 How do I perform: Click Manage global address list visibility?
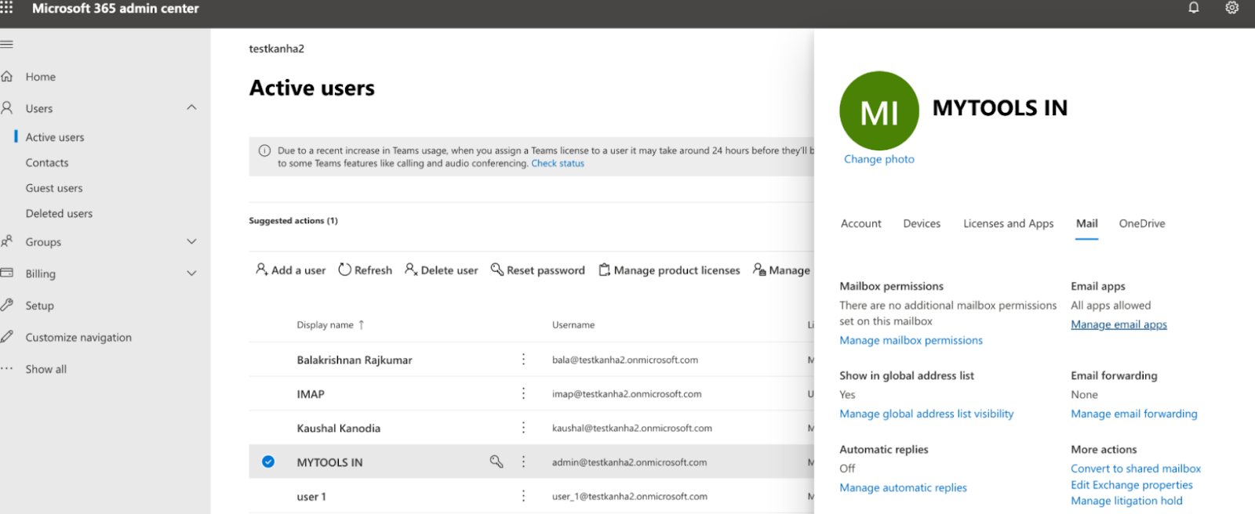pyautogui.click(x=926, y=414)
